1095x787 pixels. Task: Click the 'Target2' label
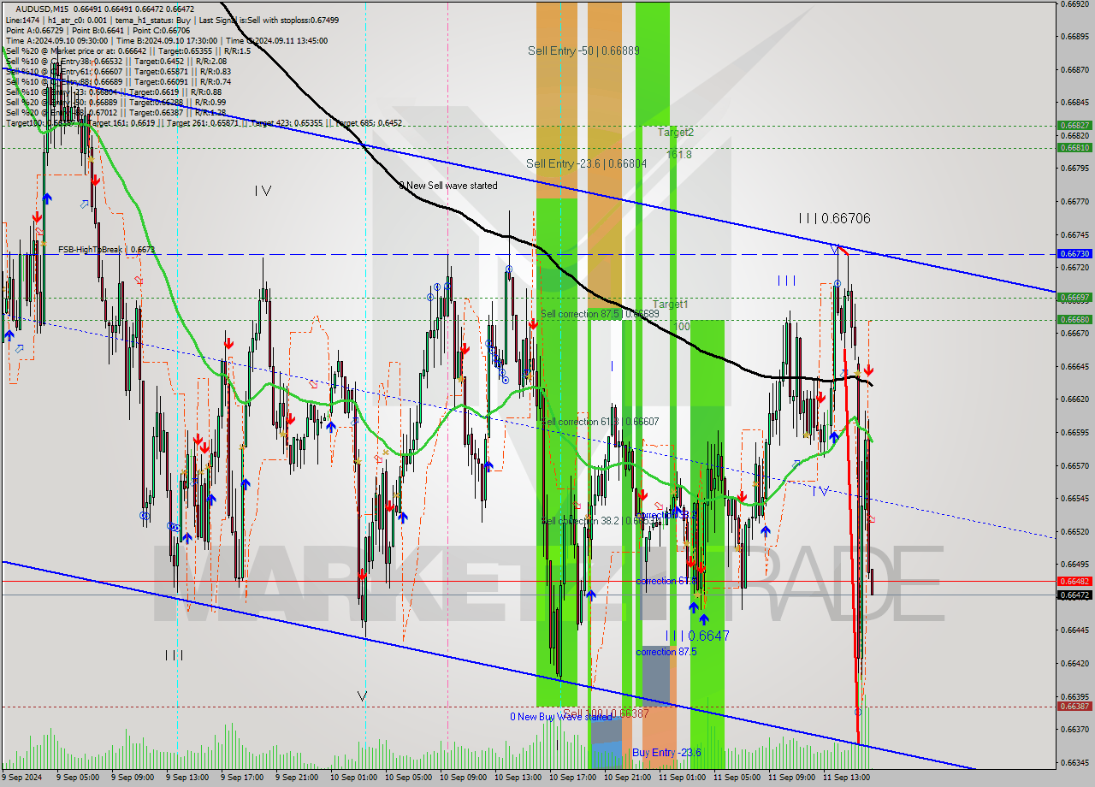pyautogui.click(x=676, y=133)
